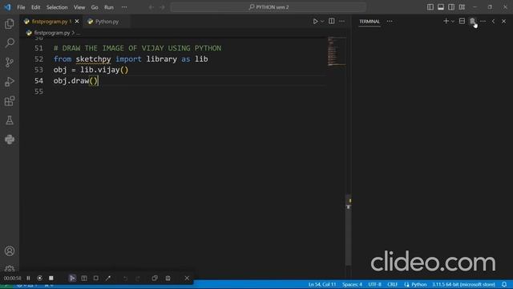
Task: Select the rectangle shape tool in recorder bar
Action: click(x=96, y=279)
